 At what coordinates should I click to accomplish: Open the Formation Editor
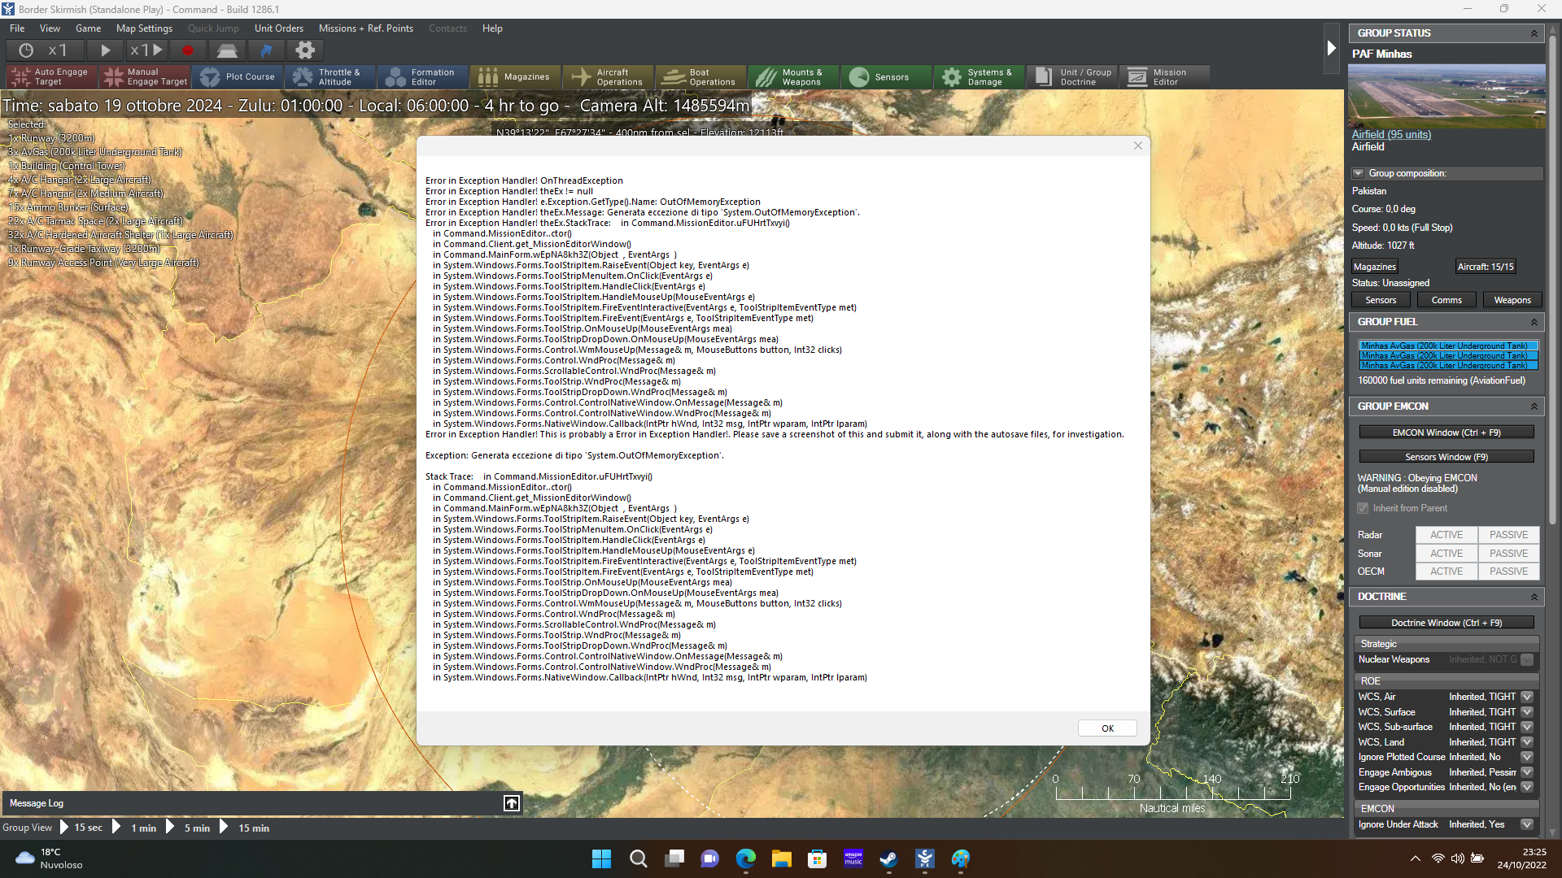click(x=423, y=77)
